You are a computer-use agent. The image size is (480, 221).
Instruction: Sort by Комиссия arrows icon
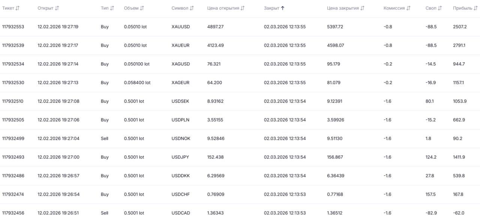[x=408, y=8]
